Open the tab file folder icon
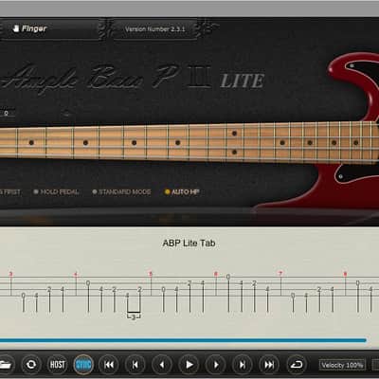Viewport: 379px width, 379px height. (x=5, y=365)
